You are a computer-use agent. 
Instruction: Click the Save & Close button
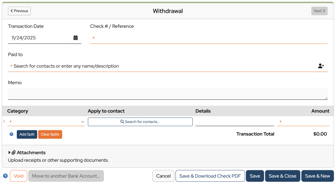(x=282, y=176)
